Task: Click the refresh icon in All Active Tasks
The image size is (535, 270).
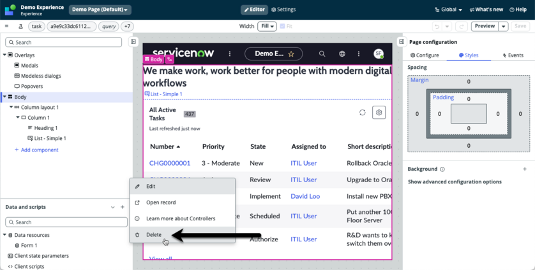Action: [363, 112]
